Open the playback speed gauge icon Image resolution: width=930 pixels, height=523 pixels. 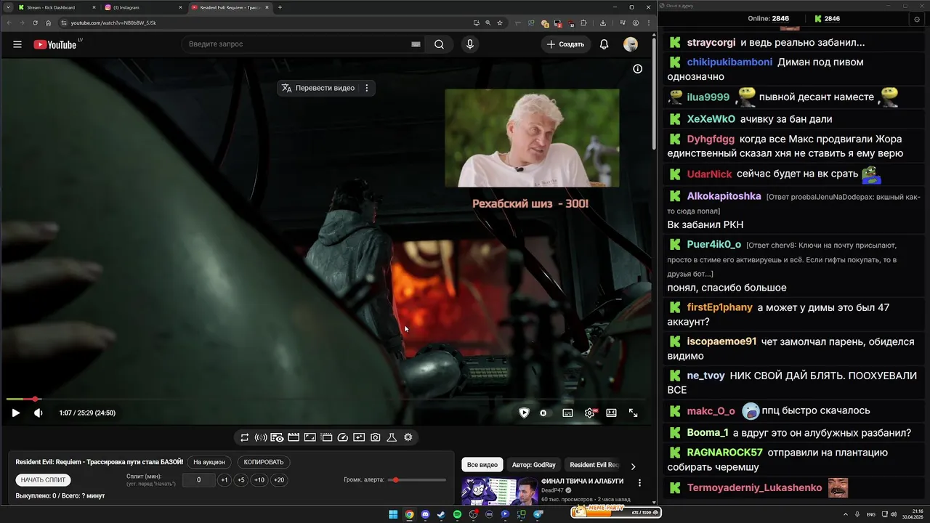tap(343, 437)
